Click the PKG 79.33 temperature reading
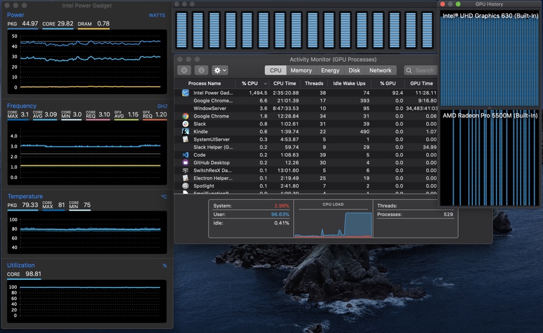 point(22,205)
